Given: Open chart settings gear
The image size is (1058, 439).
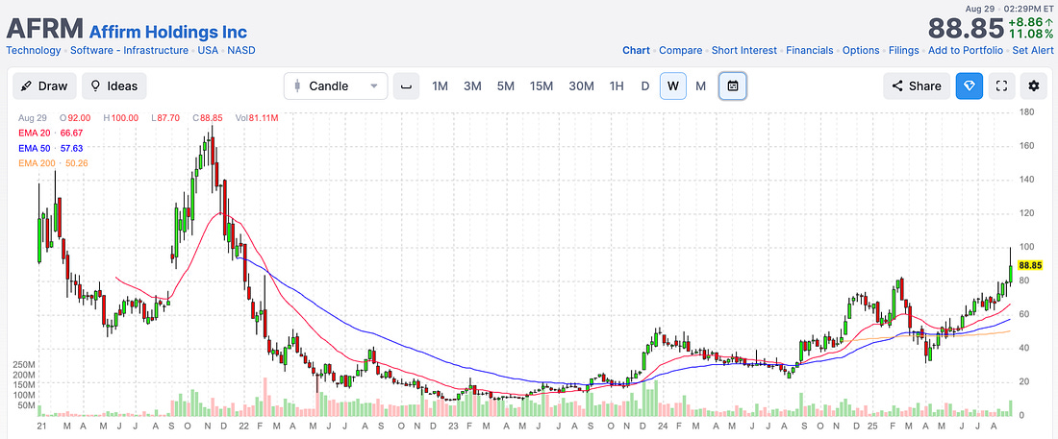Looking at the screenshot, I should coord(1034,86).
